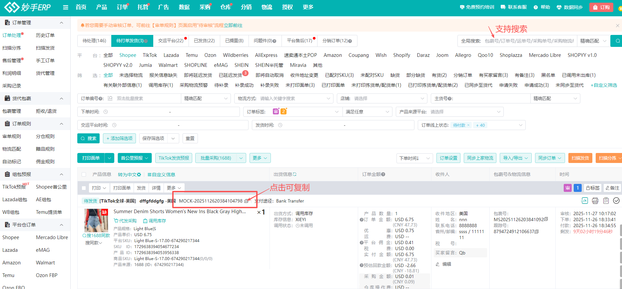Select the 未打印面单(3) filter option

click(300, 85)
